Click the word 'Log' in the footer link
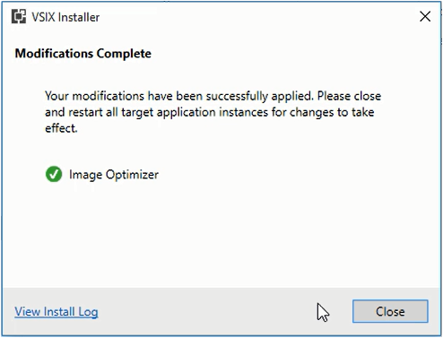The image size is (443, 338). click(x=88, y=312)
